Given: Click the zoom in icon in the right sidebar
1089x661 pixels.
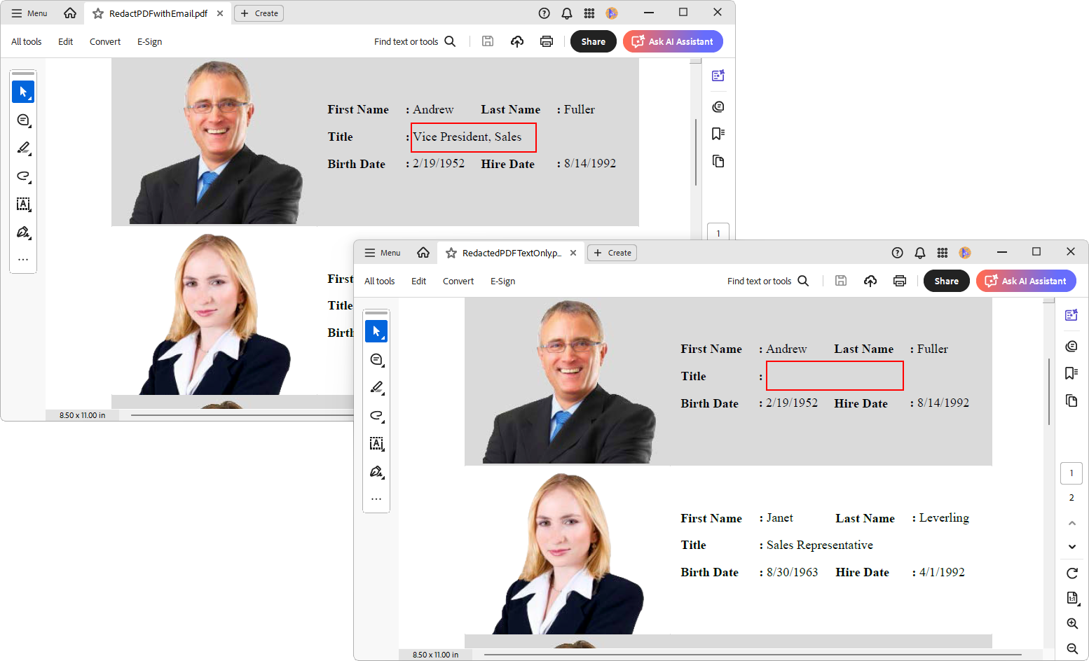Looking at the screenshot, I should point(1071,623).
